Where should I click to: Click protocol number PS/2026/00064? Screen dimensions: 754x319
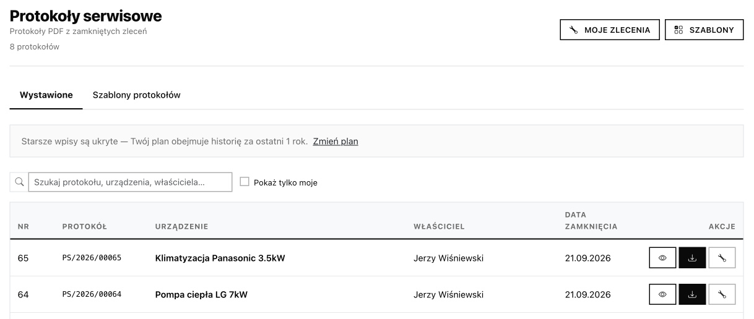(92, 294)
